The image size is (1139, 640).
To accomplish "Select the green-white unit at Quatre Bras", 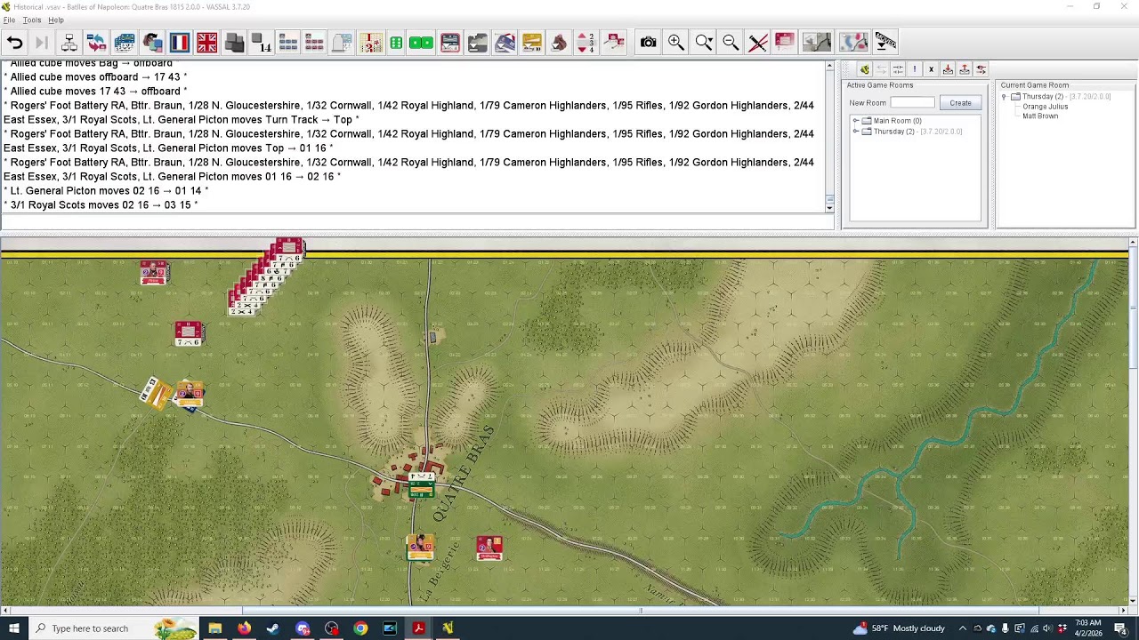I will (x=421, y=485).
